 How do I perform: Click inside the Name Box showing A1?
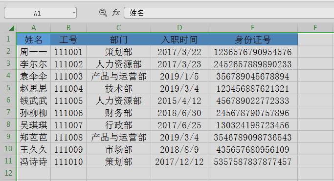pos(40,13)
